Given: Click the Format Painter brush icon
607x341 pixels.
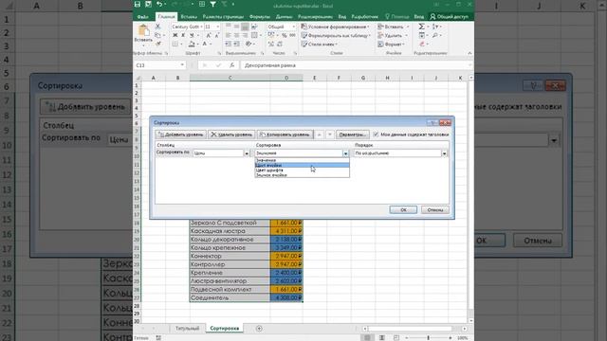Looking at the screenshot, I should (x=157, y=44).
